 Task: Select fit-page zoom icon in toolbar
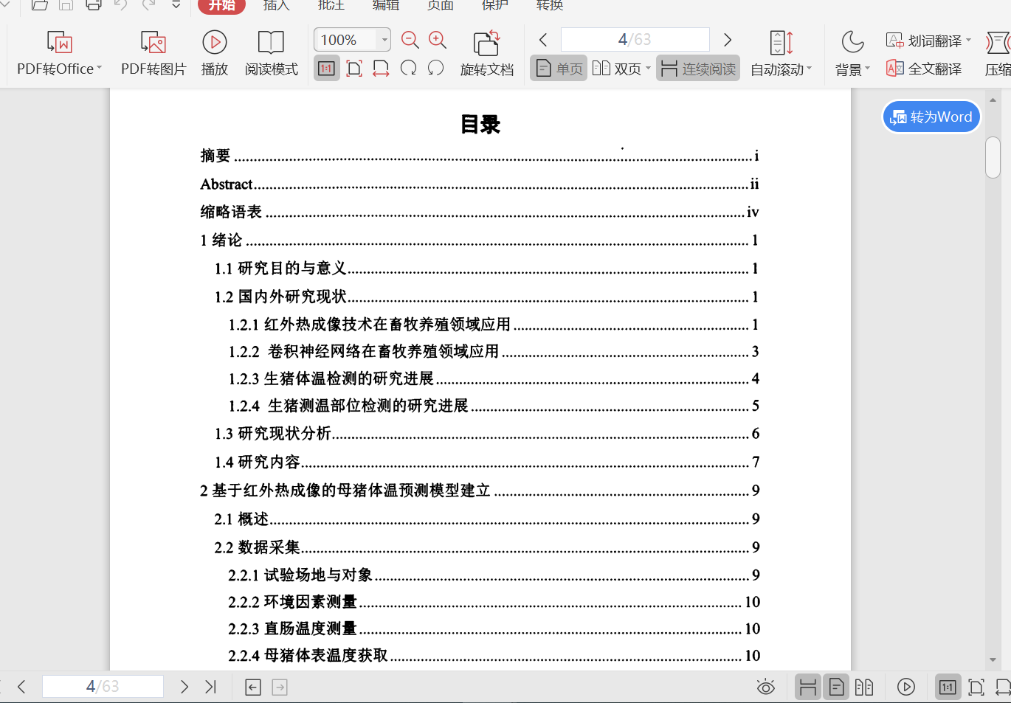[354, 69]
